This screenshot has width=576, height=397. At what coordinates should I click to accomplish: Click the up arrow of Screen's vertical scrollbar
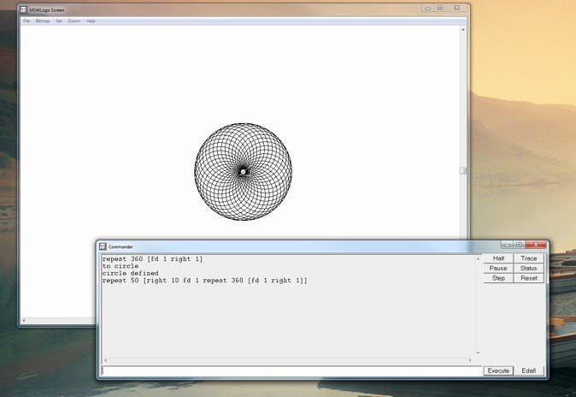463,29
